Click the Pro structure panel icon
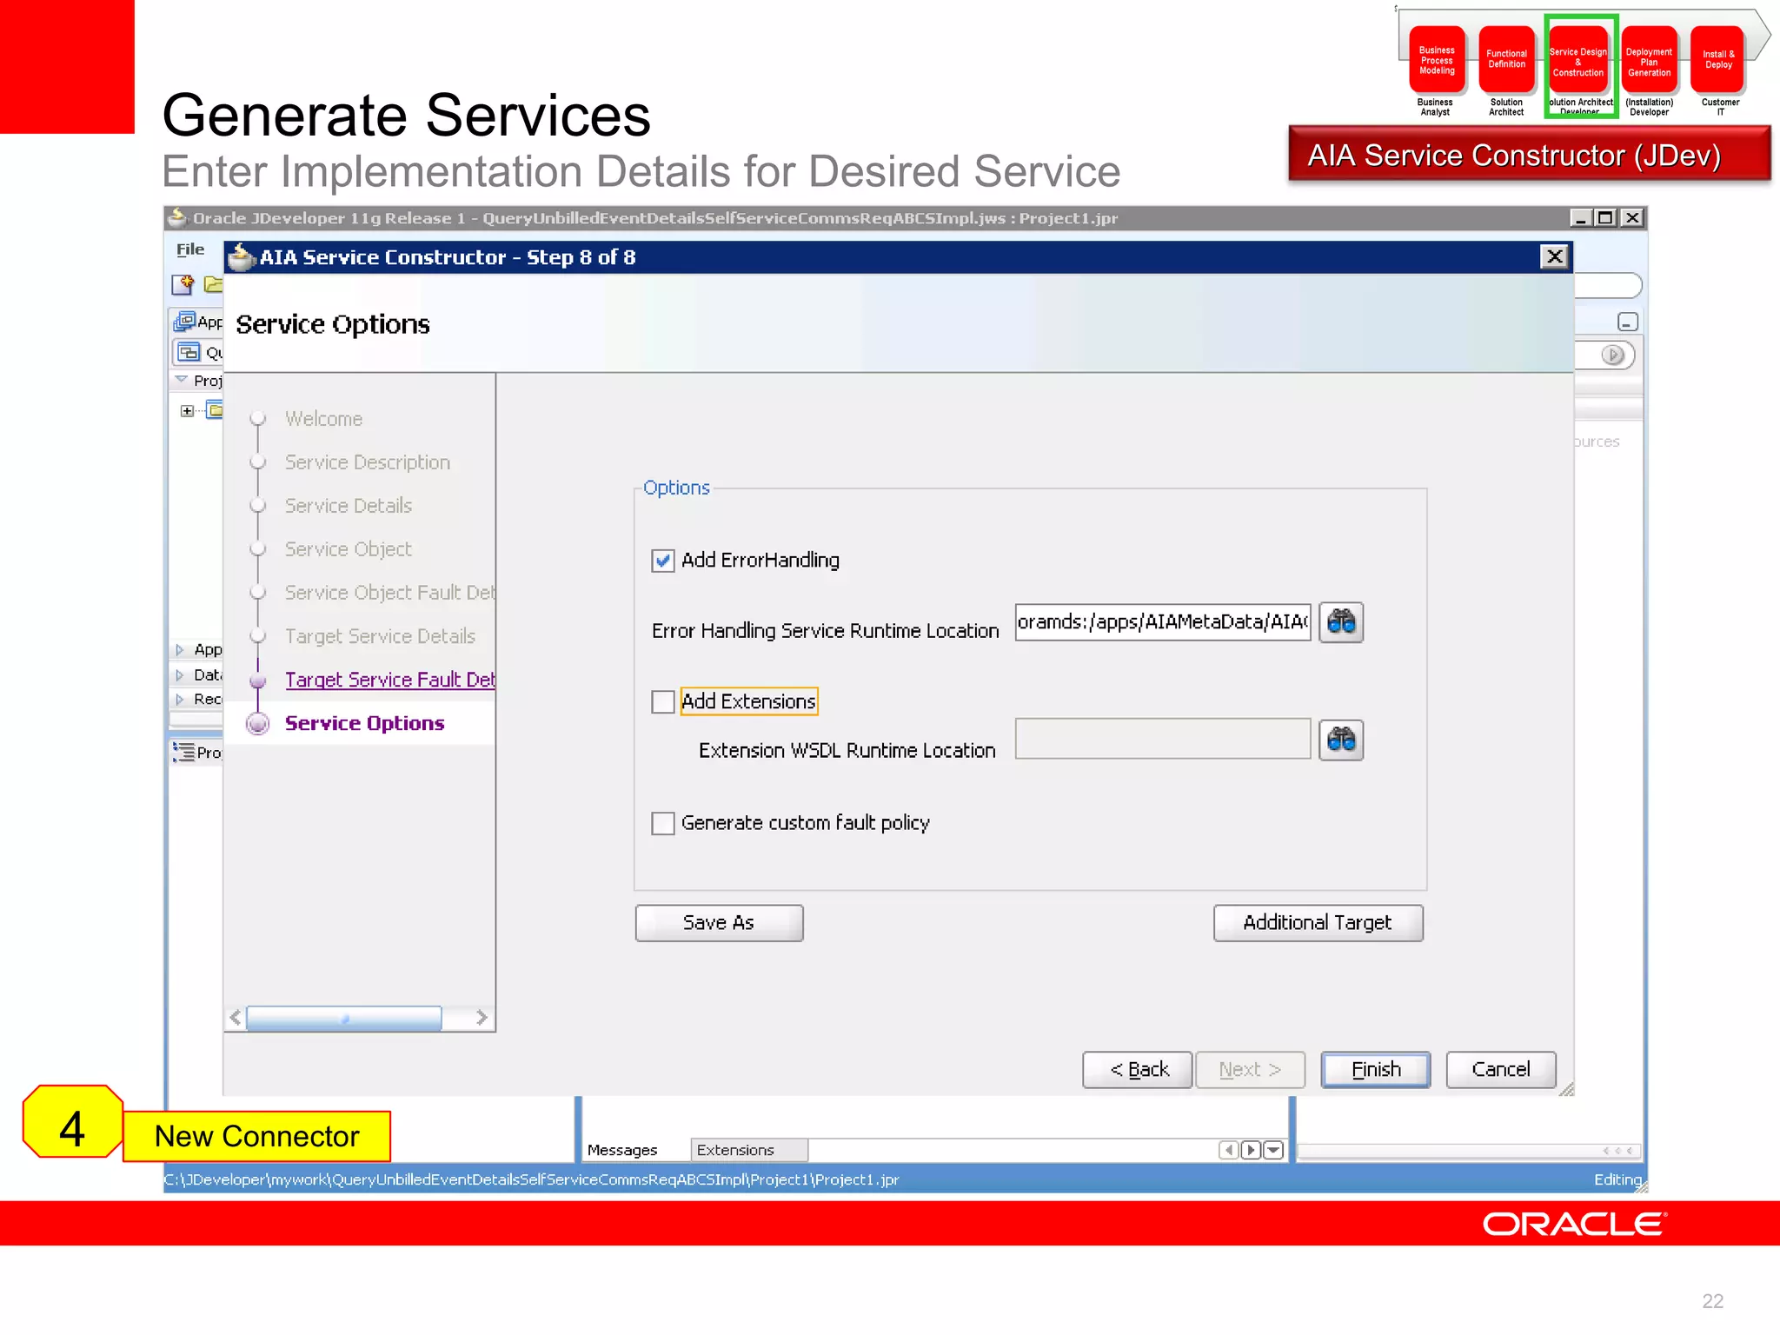1780x1335 pixels. [x=183, y=752]
